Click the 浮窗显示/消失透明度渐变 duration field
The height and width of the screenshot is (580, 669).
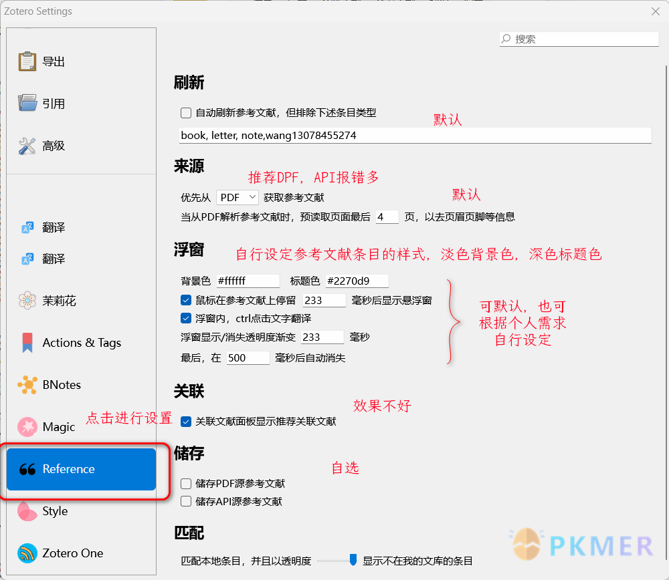[x=322, y=337]
